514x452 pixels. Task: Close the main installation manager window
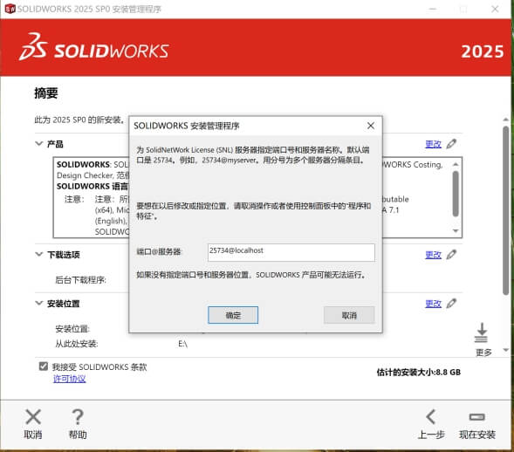(x=495, y=9)
